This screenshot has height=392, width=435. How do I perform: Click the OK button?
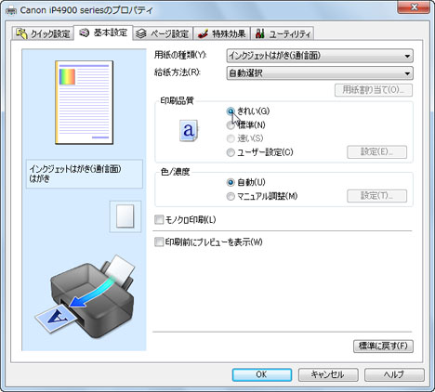[x=262, y=374]
